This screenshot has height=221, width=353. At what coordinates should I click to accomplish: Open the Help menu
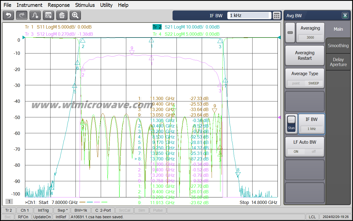pyautogui.click(x=123, y=5)
